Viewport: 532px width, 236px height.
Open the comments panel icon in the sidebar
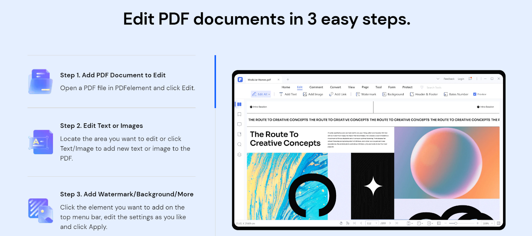coord(239,124)
